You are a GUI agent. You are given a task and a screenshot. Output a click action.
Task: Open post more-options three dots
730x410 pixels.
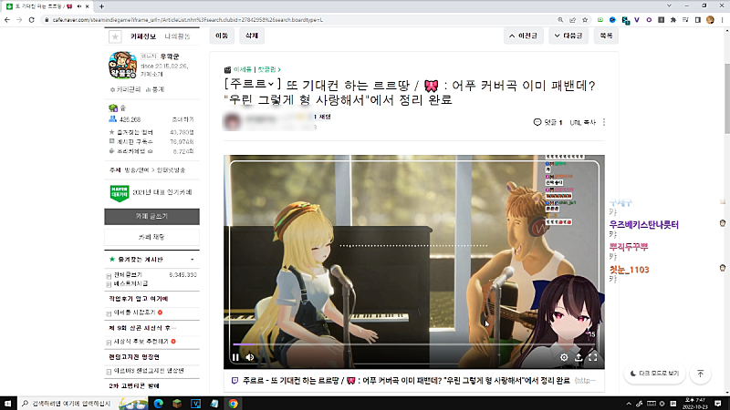(x=604, y=122)
